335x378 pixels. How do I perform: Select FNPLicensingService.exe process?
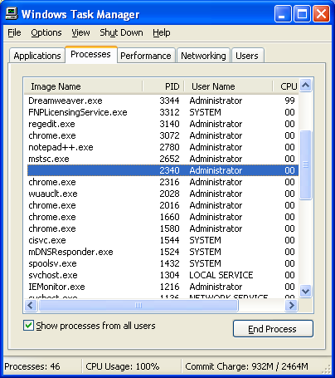click(x=163, y=112)
